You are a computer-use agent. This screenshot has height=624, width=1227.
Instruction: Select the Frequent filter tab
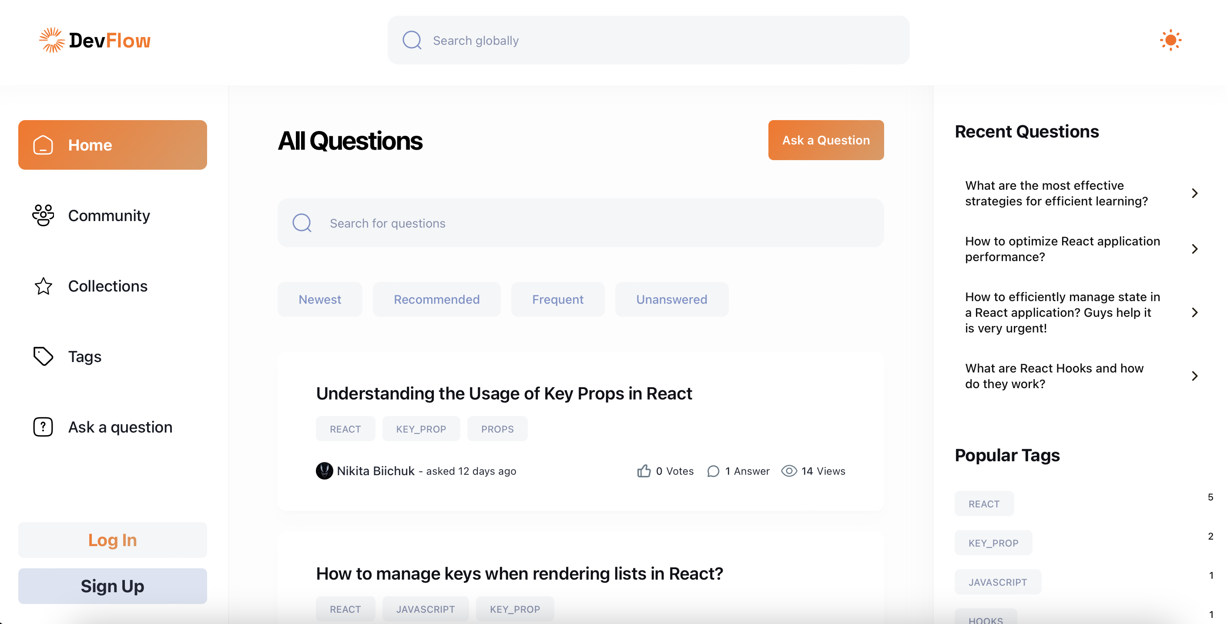coord(557,299)
